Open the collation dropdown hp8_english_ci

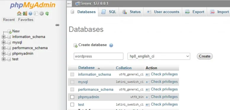point(159,56)
